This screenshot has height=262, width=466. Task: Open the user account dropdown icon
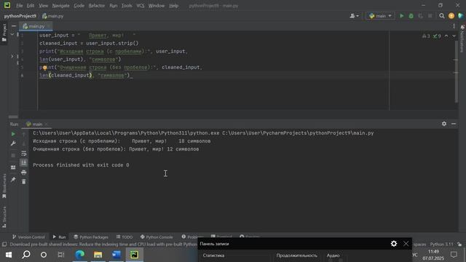point(355,16)
